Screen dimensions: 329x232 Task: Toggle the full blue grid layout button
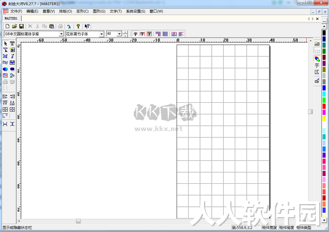[x=166, y=34]
